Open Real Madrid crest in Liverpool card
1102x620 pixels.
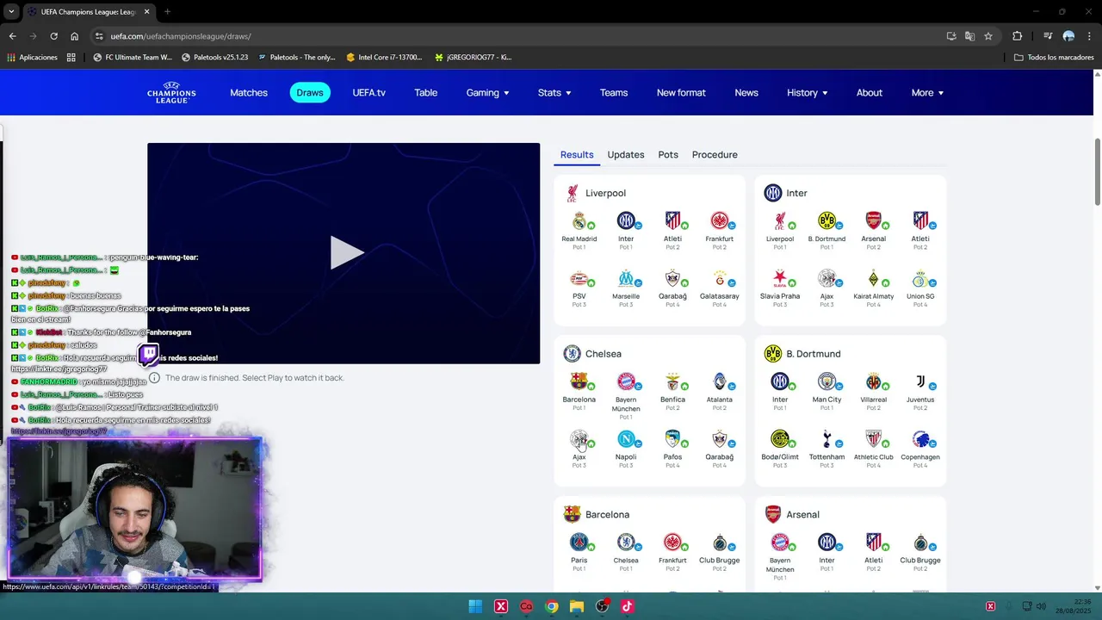pos(579,220)
